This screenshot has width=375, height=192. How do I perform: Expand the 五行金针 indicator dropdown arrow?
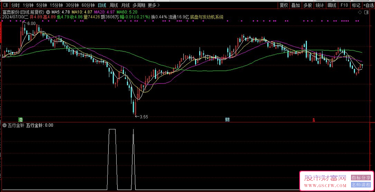[x=4, y=125]
